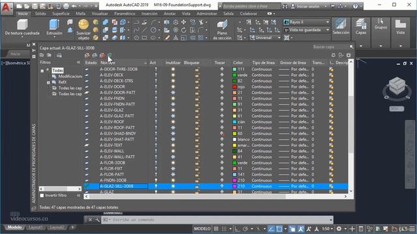Sort layers by the Nombre column header
Viewport: 417px width, 234px height.
click(x=123, y=62)
